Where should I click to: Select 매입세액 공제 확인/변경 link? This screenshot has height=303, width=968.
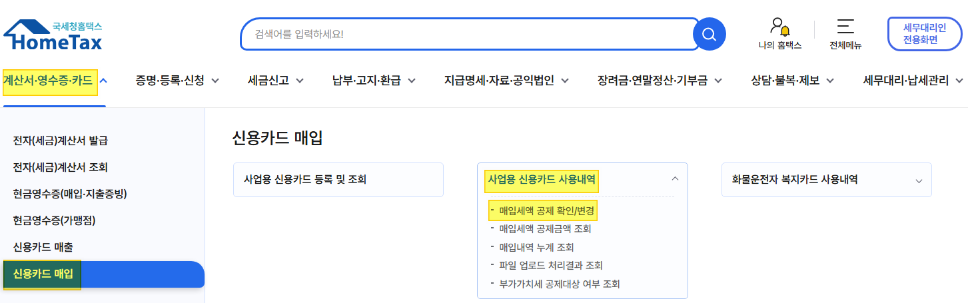click(x=547, y=211)
